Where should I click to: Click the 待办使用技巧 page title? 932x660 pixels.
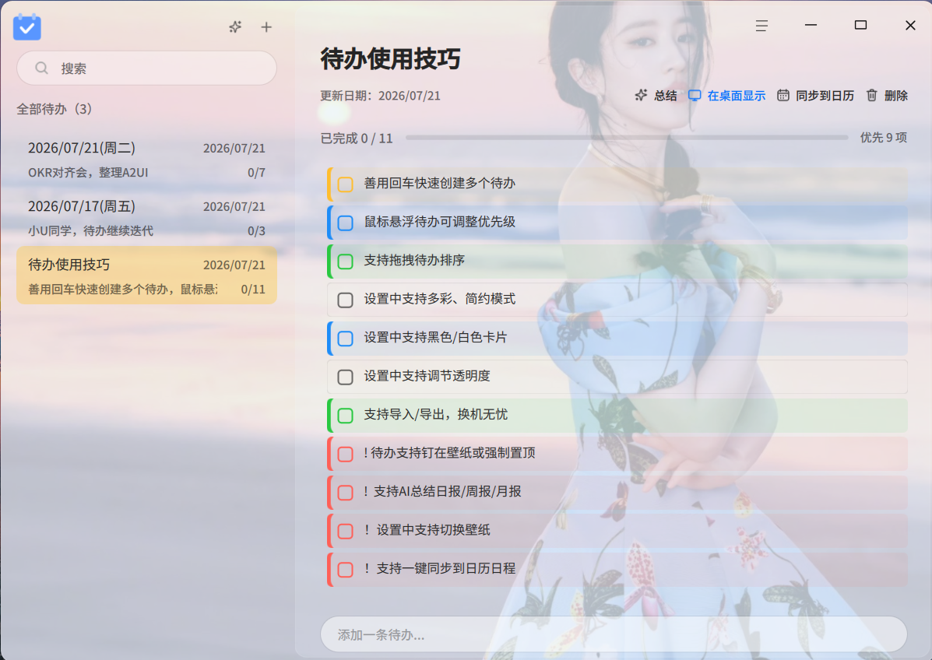point(391,59)
